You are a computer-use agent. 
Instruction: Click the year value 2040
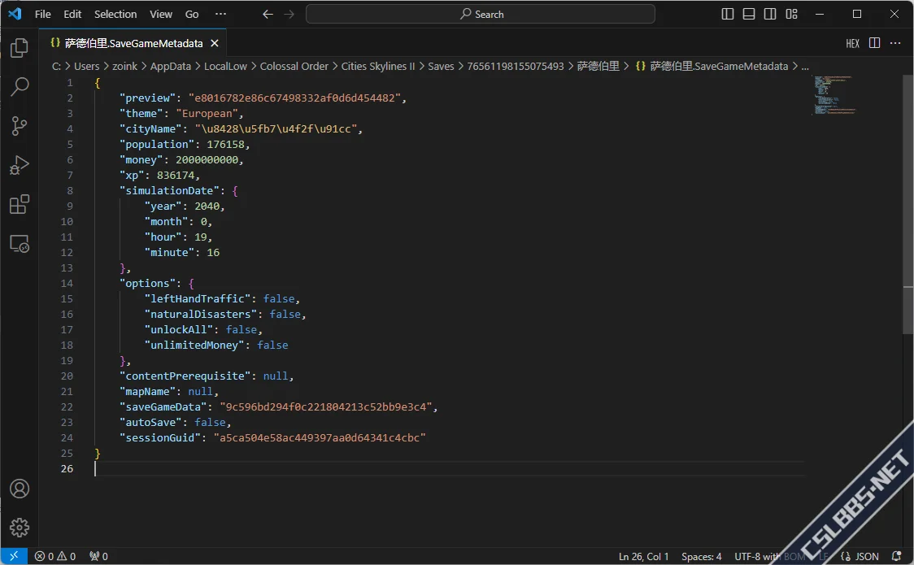tap(207, 206)
